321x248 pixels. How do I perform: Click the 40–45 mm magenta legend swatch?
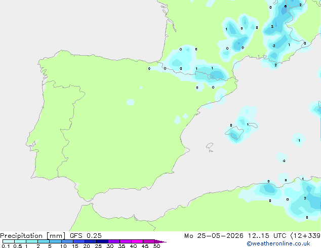click(x=137, y=241)
